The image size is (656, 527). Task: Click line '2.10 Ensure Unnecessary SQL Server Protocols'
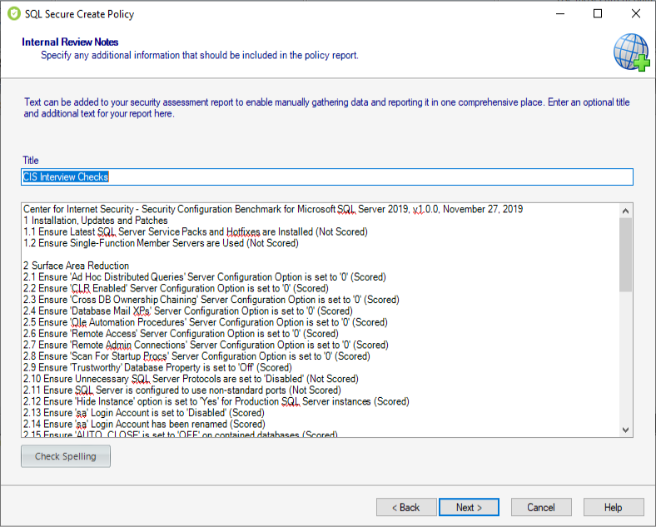tap(191, 379)
